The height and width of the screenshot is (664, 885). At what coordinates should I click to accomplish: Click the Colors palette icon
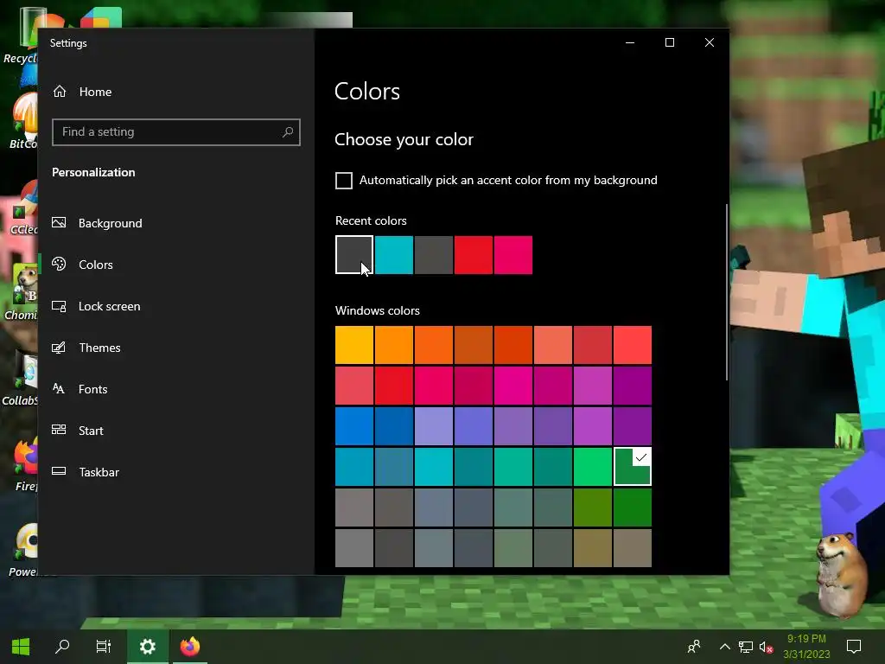59,264
